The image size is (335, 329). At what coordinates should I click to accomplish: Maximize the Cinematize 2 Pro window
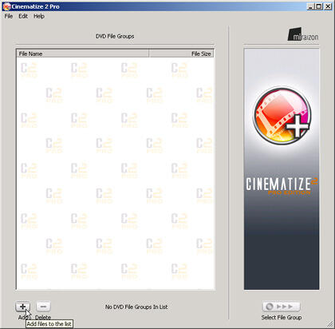pos(319,6)
